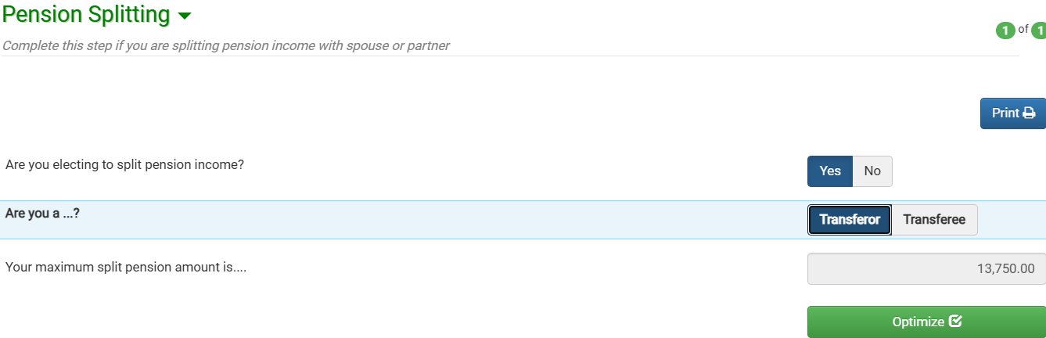Click the 'Are you electing to split' question label

[125, 166]
